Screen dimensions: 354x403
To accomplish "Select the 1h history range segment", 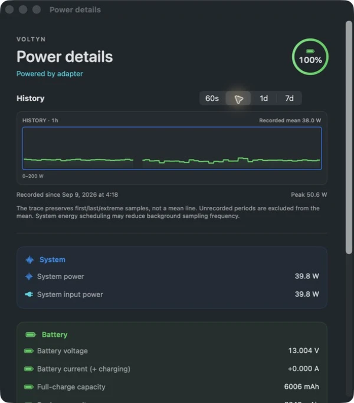I will [x=238, y=98].
